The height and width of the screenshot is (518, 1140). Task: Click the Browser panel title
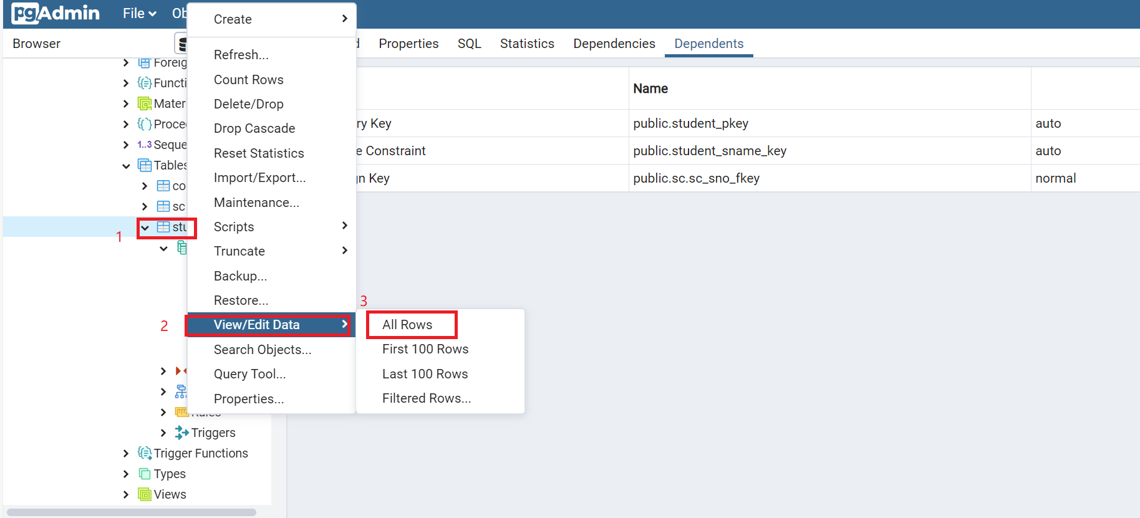pyautogui.click(x=36, y=44)
